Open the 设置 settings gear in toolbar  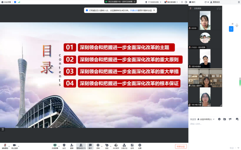[x=140, y=145]
